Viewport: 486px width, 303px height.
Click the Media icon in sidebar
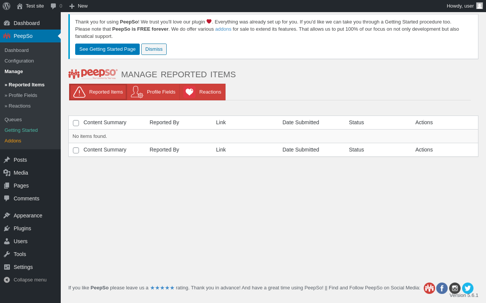[7, 173]
